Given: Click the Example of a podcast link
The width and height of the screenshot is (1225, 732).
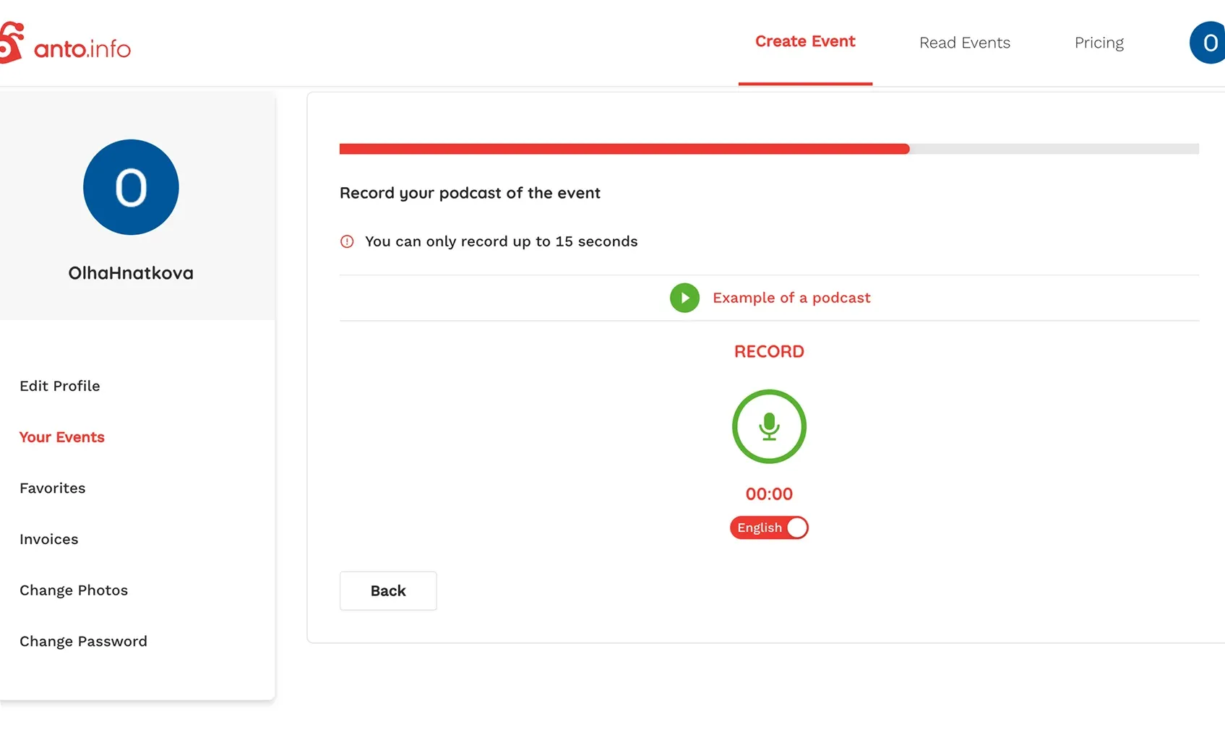Looking at the screenshot, I should click(791, 298).
